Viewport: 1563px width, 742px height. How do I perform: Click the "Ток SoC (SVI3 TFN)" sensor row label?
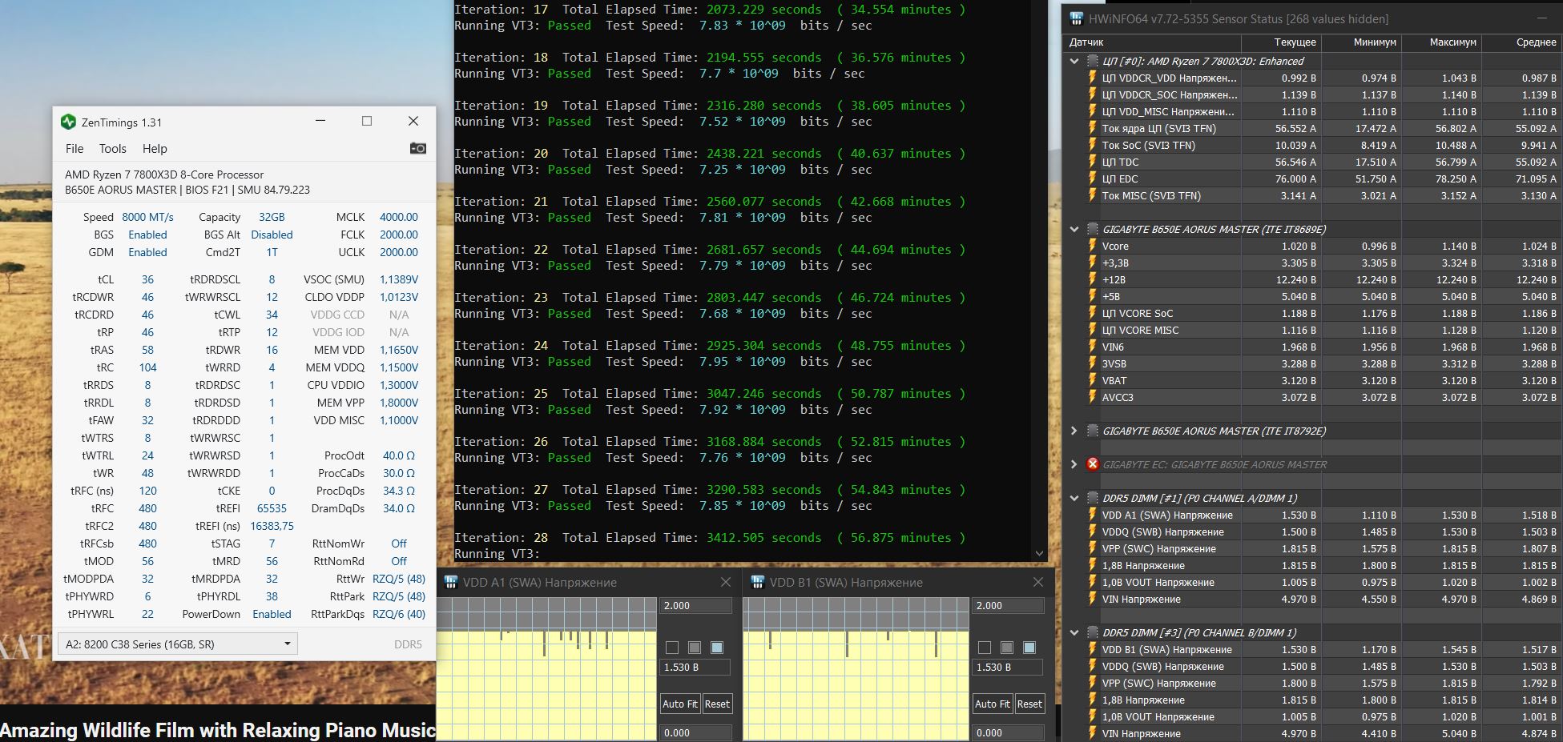[x=1148, y=145]
